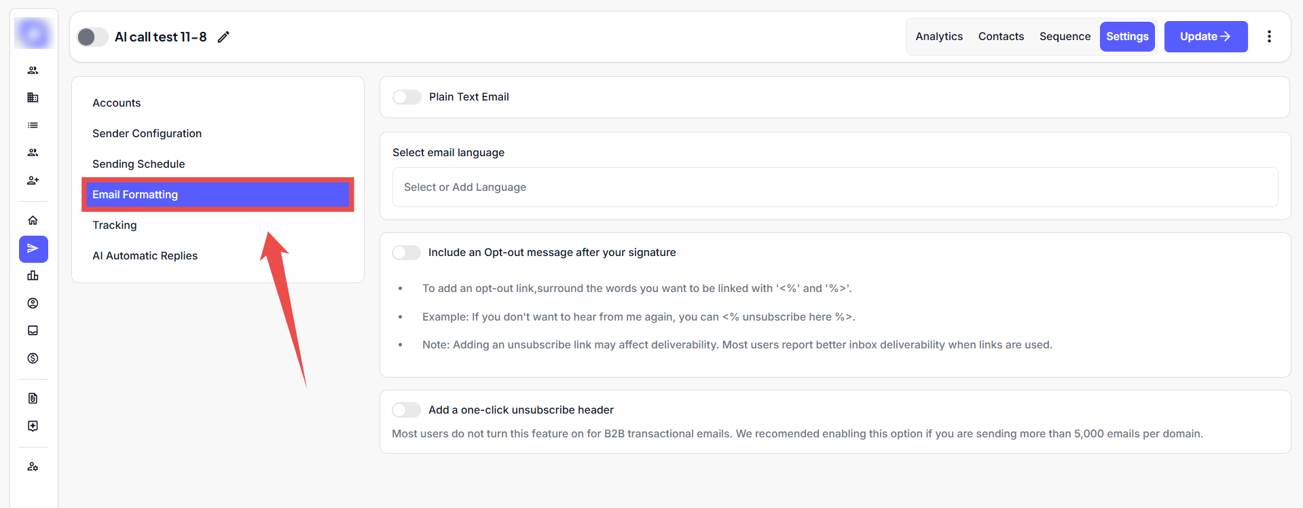Toggle the Opt-out message after signature switch

[x=406, y=253]
